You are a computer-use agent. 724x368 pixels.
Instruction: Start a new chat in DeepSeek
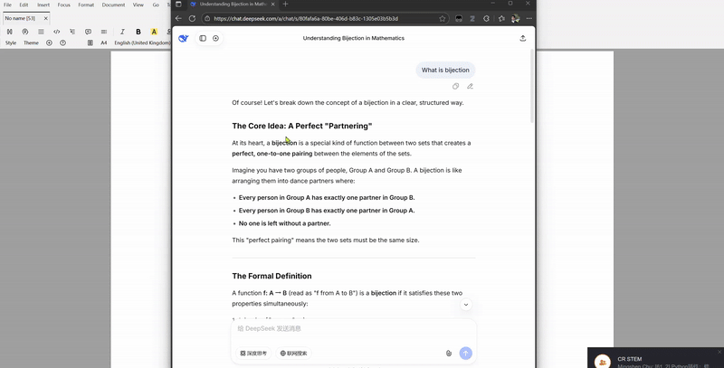[x=215, y=39]
